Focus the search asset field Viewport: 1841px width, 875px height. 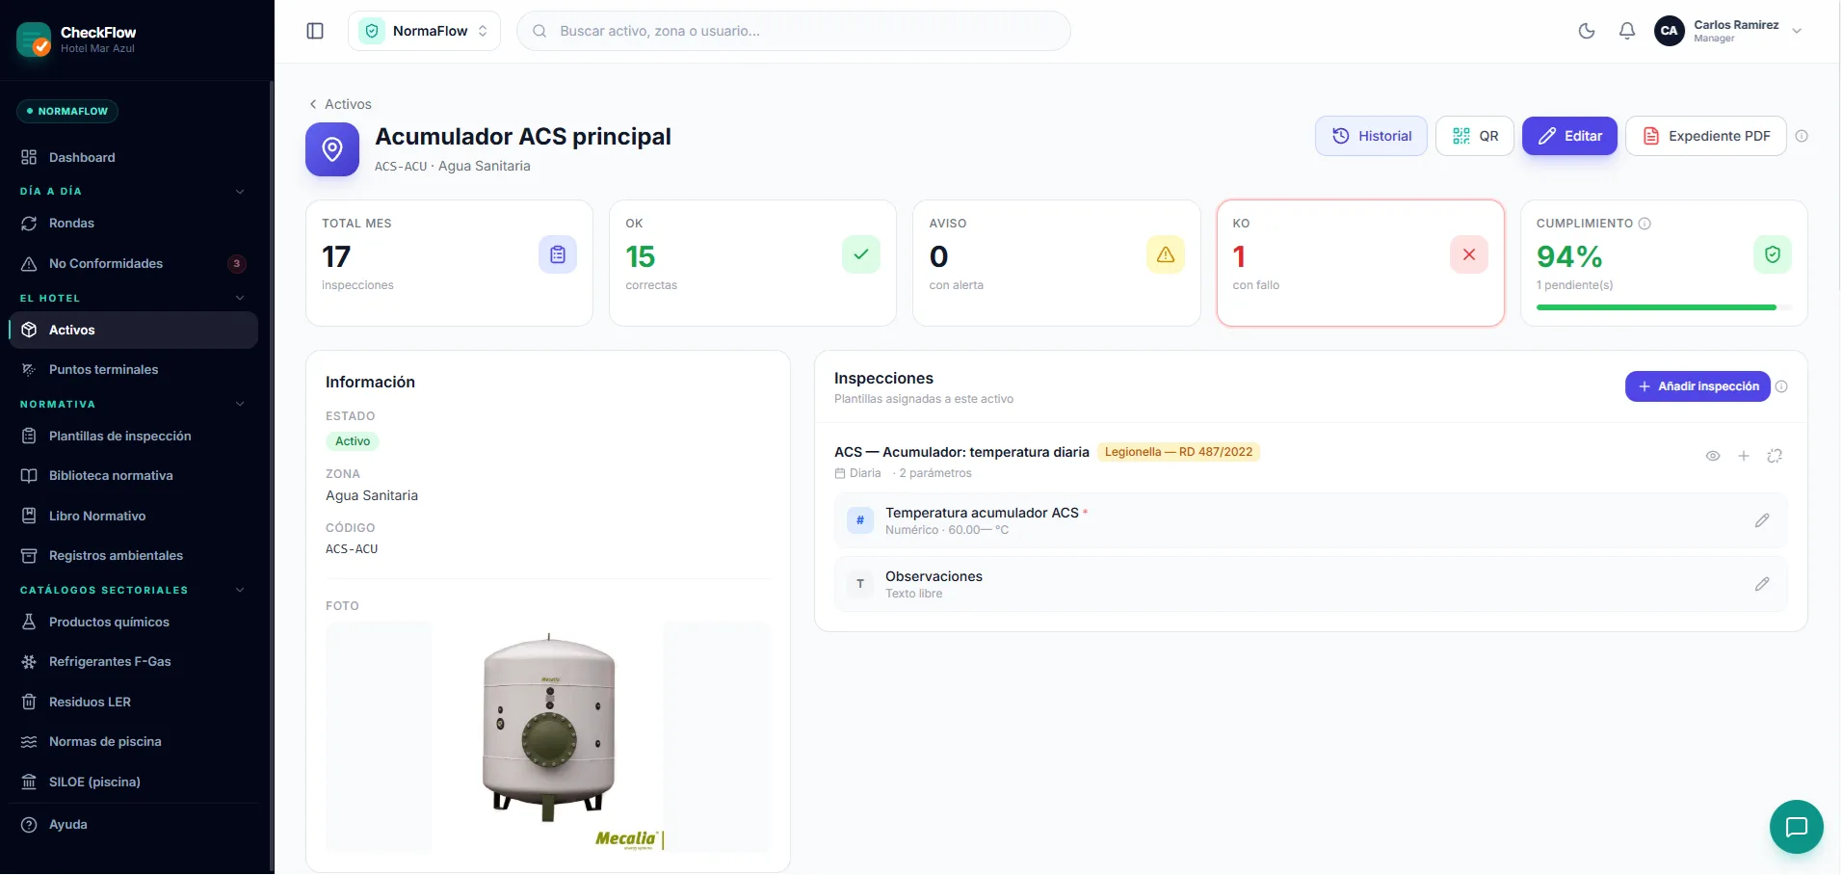794,31
